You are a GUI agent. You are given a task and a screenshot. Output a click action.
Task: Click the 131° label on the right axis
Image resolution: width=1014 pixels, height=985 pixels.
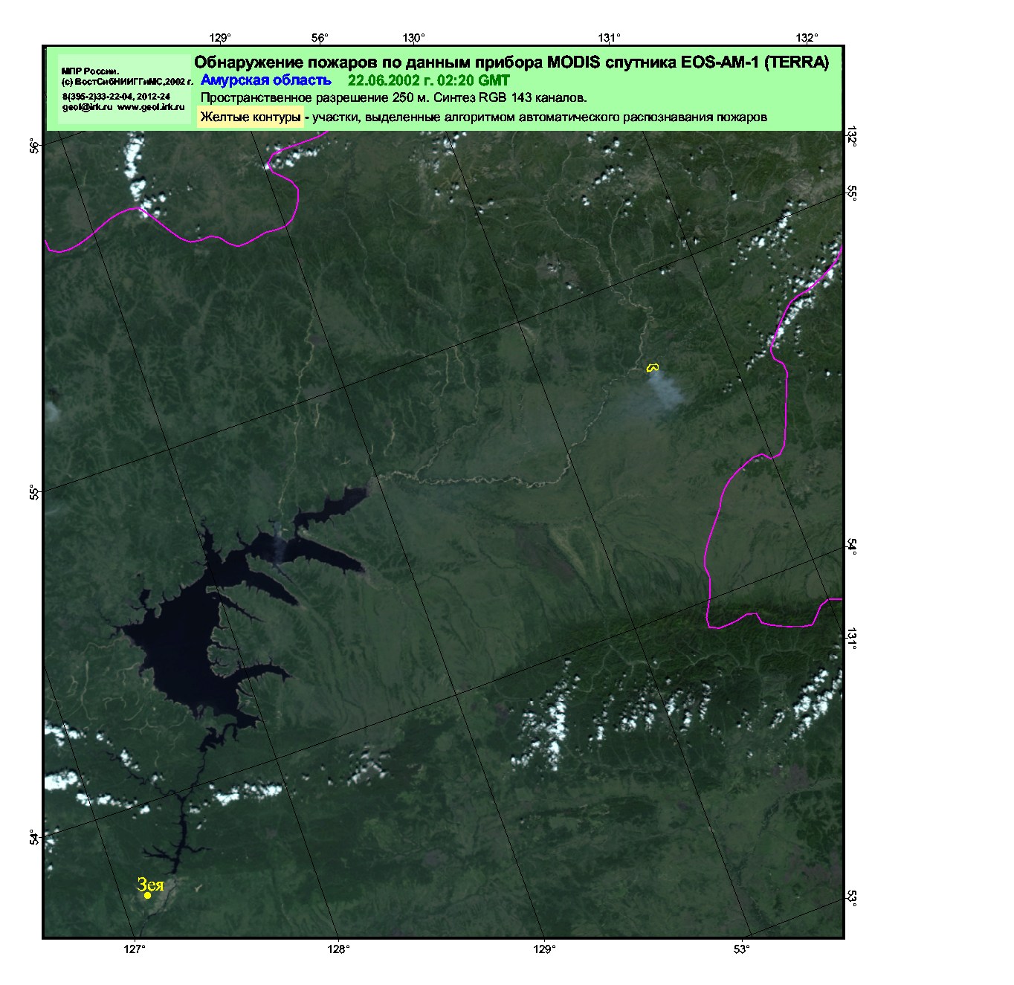(852, 639)
